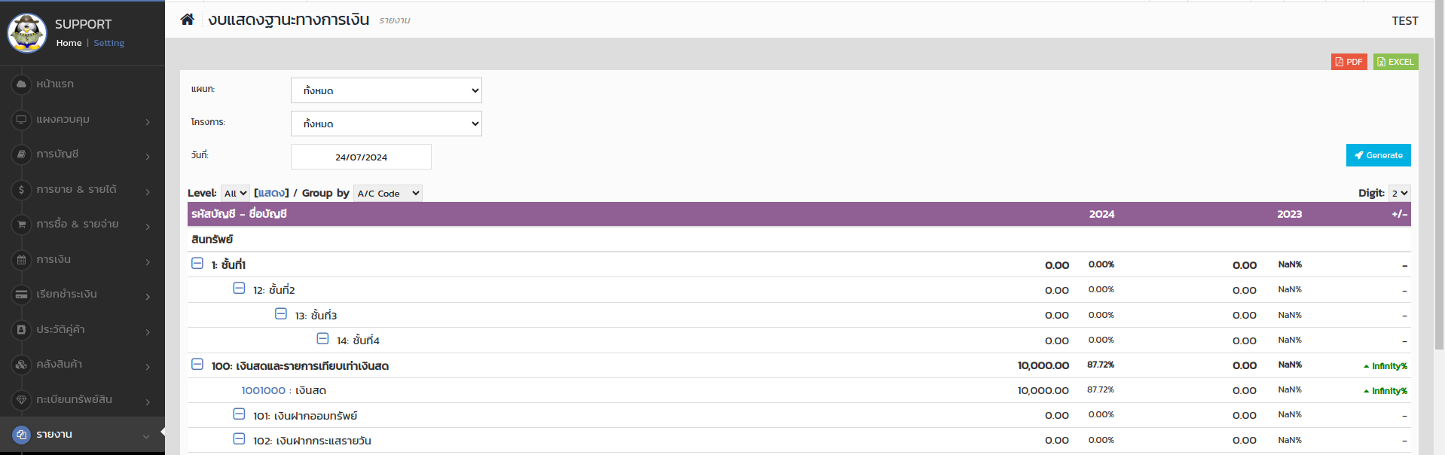Image resolution: width=1445 pixels, height=455 pixels.
Task: Collapse the 100: เงินสดและรายการเทียบเท่าเงินสด group
Action: [x=197, y=365]
